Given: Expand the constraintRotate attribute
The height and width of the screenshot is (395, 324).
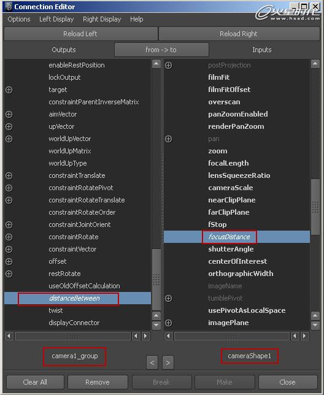Looking at the screenshot, I should pyautogui.click(x=9, y=237).
